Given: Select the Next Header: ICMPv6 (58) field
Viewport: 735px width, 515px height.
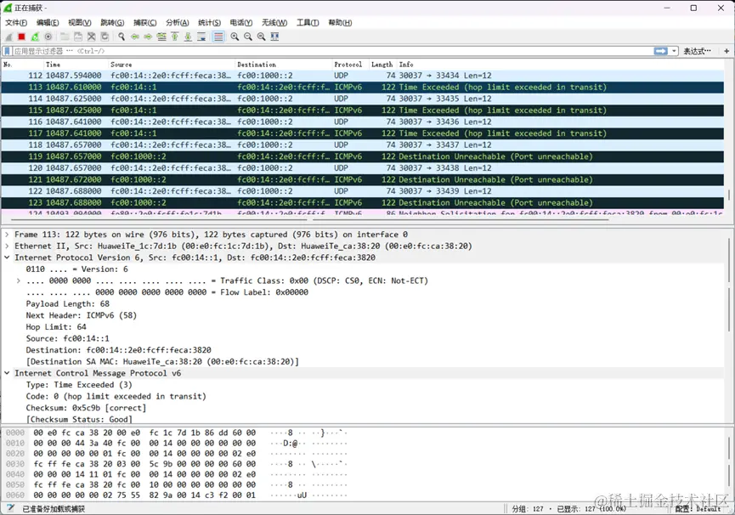Looking at the screenshot, I should point(81,315).
